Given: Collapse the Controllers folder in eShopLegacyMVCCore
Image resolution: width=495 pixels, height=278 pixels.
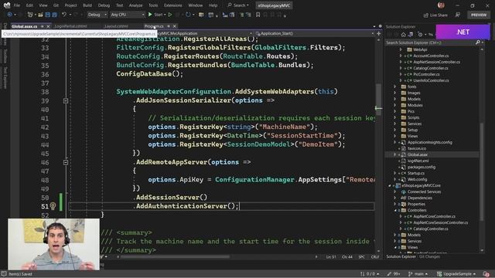Looking at the screenshot, I should (x=395, y=210).
